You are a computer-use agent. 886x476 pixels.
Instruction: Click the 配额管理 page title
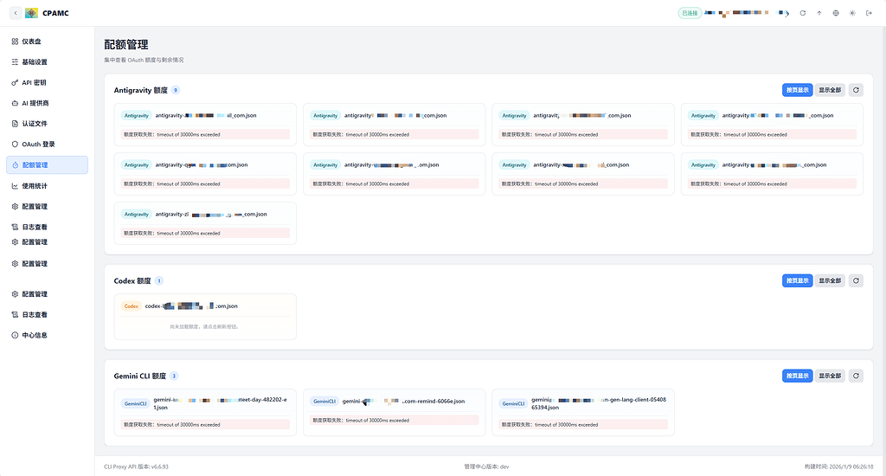pos(126,44)
